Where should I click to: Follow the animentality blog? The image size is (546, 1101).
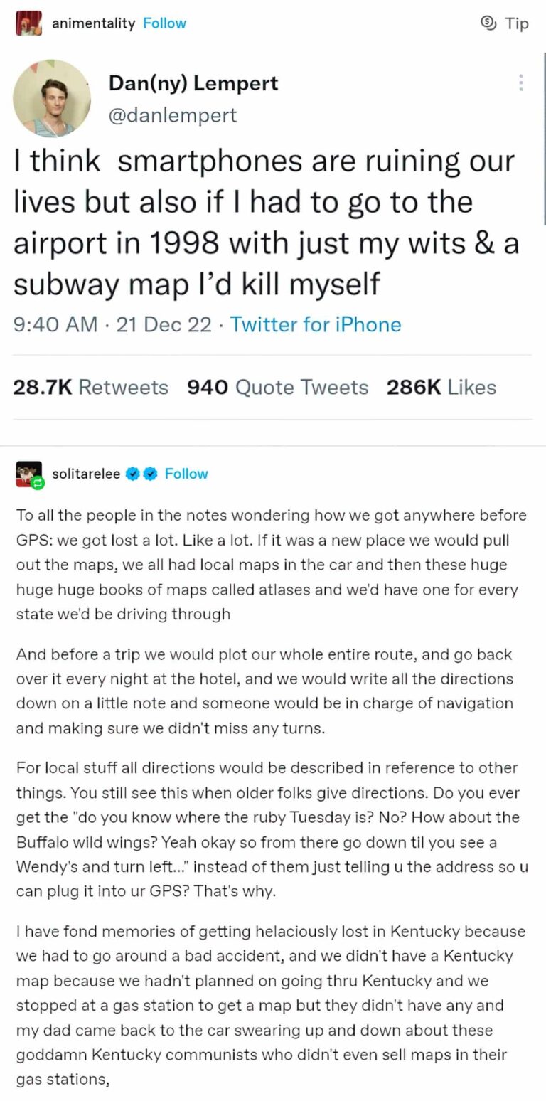(x=164, y=23)
